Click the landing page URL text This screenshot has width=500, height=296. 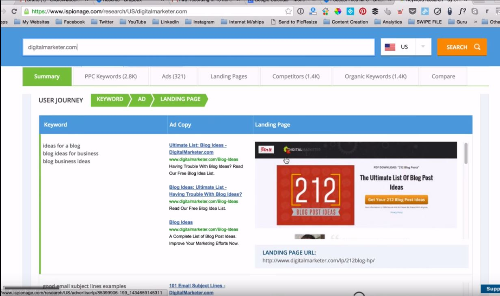tap(318, 261)
